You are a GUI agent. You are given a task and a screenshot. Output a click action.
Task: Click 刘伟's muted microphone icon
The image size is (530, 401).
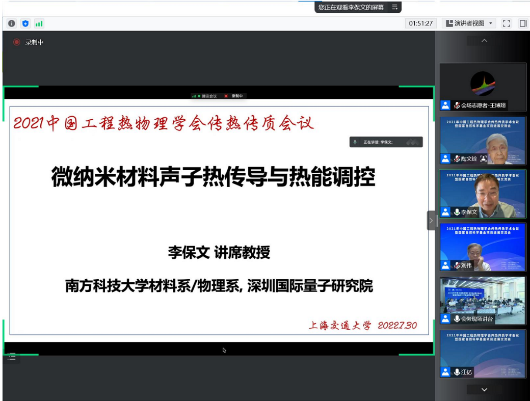[x=457, y=265]
